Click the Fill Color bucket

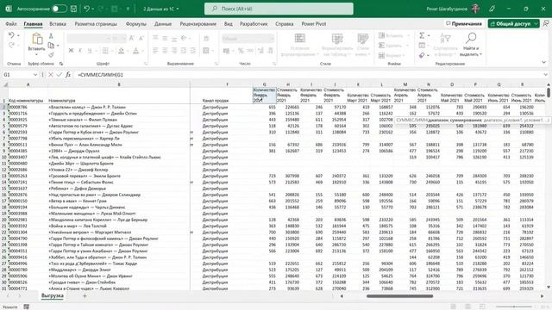pos(122,51)
